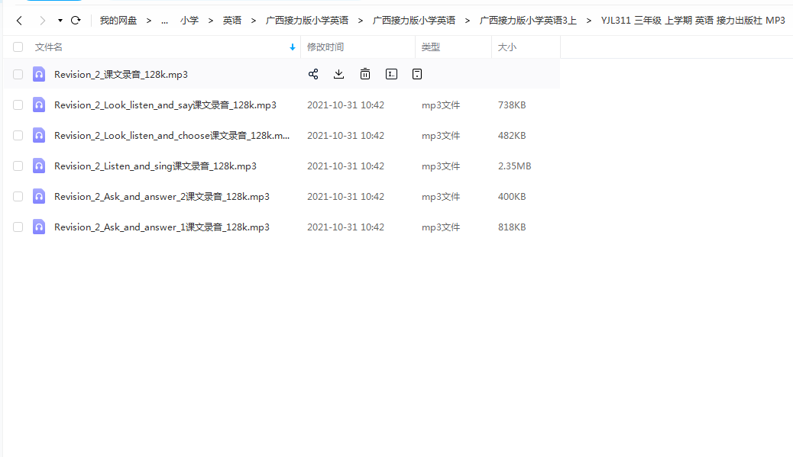Download Revision_2_课文录音_128k.mp3 with the download icon
This screenshot has height=457, width=793.
pos(339,74)
